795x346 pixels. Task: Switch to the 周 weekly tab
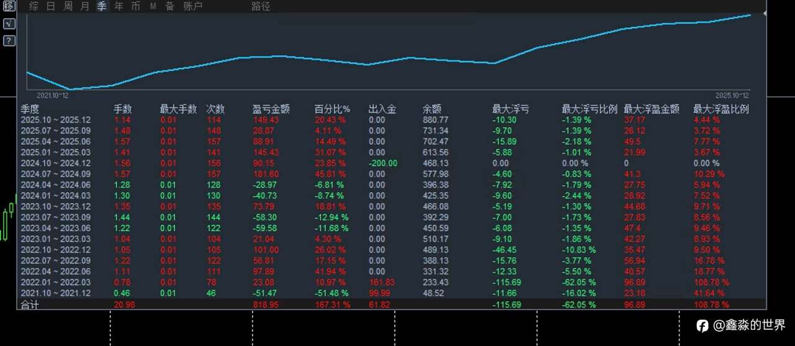[x=68, y=6]
